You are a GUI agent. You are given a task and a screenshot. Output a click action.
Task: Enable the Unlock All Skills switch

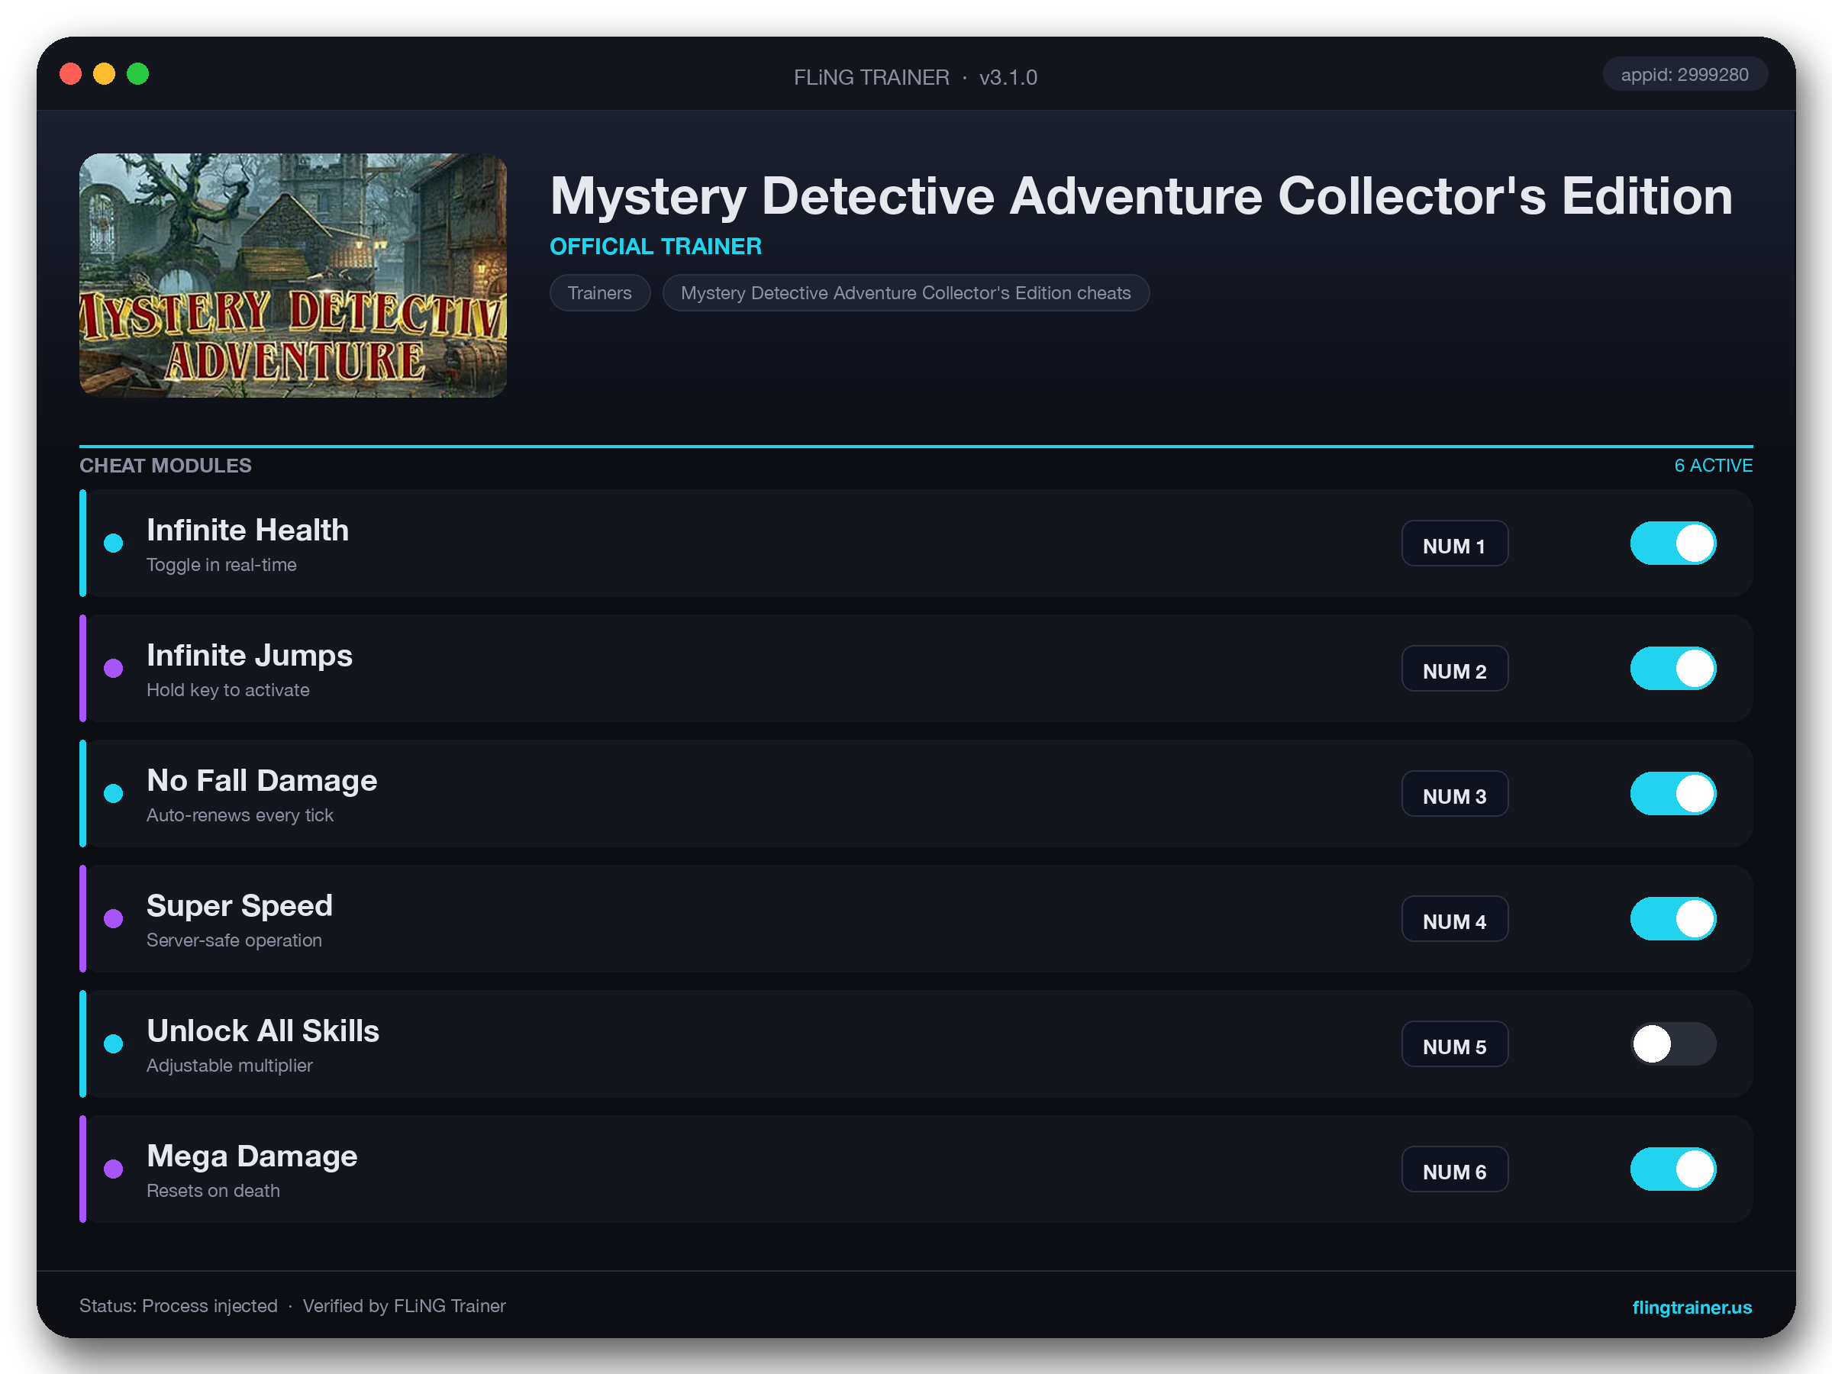point(1673,1043)
